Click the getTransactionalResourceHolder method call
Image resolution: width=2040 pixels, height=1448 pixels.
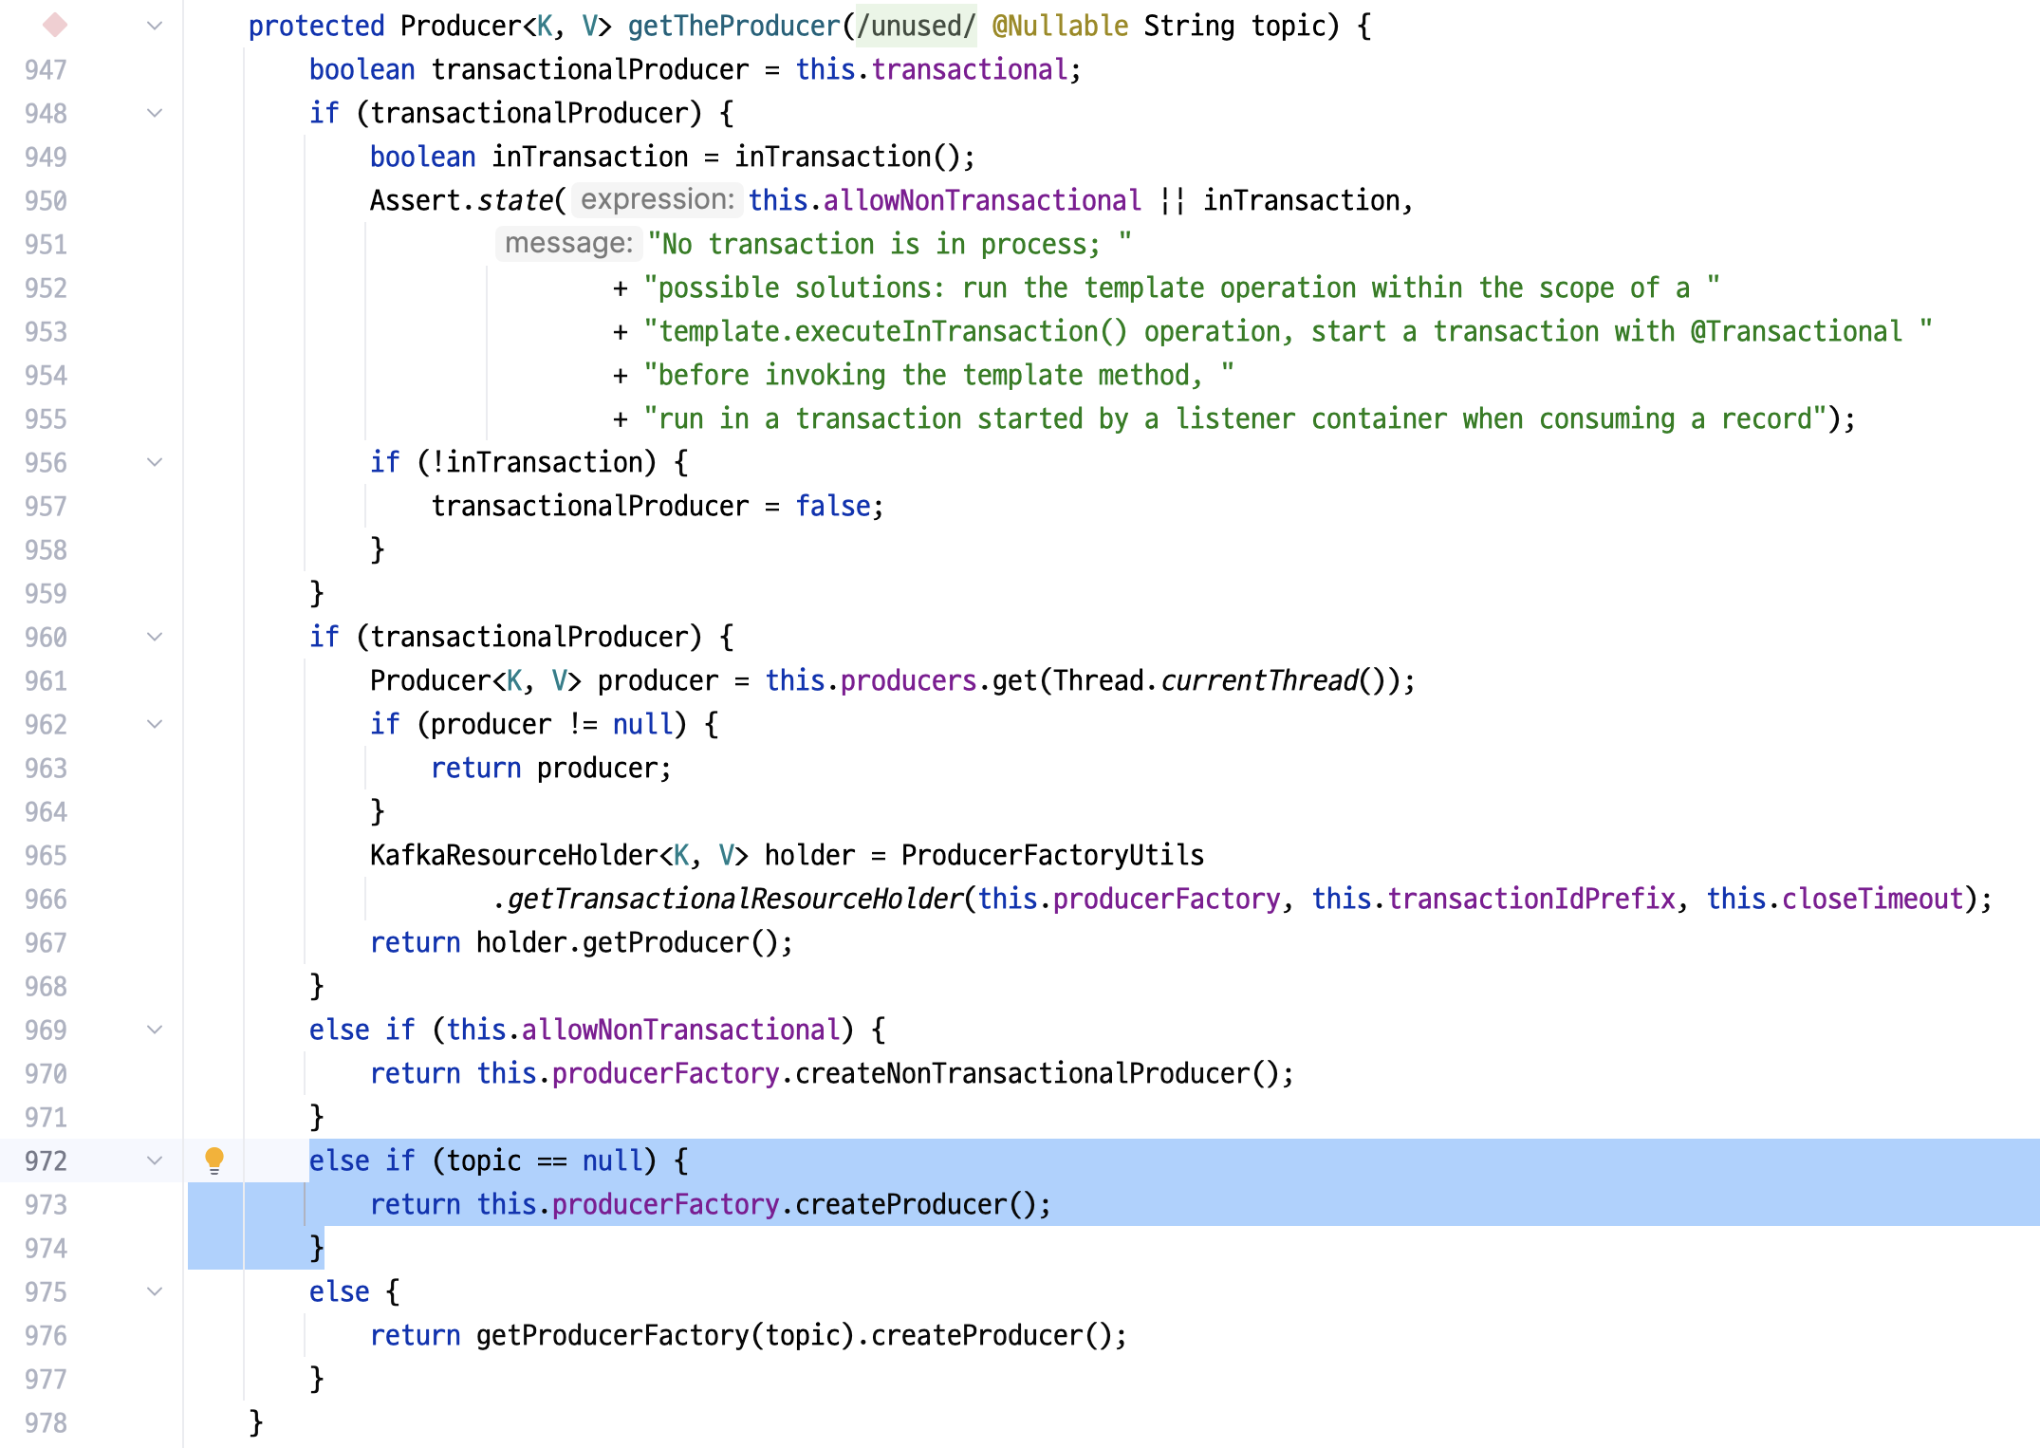pyautogui.click(x=735, y=899)
